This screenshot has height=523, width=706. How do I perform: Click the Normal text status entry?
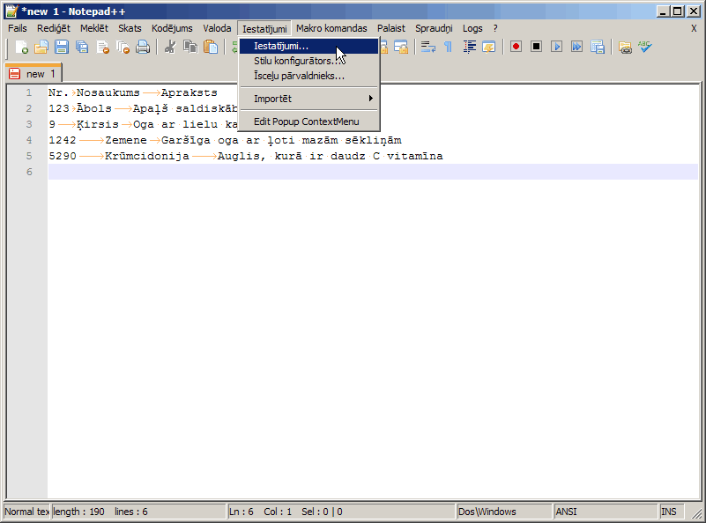point(27,512)
